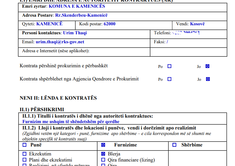The image size is (235, 166).
Task: Toggle the Blerja checkbox
Action: (103, 154)
